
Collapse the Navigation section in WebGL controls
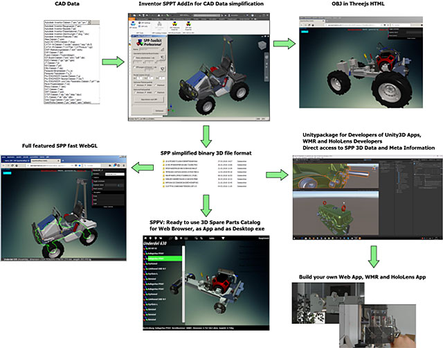pyautogui.click(x=98, y=193)
